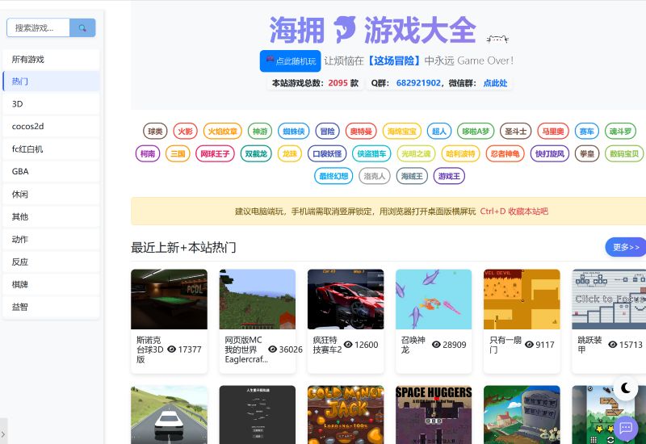Select the 柯南 tag

148,153
